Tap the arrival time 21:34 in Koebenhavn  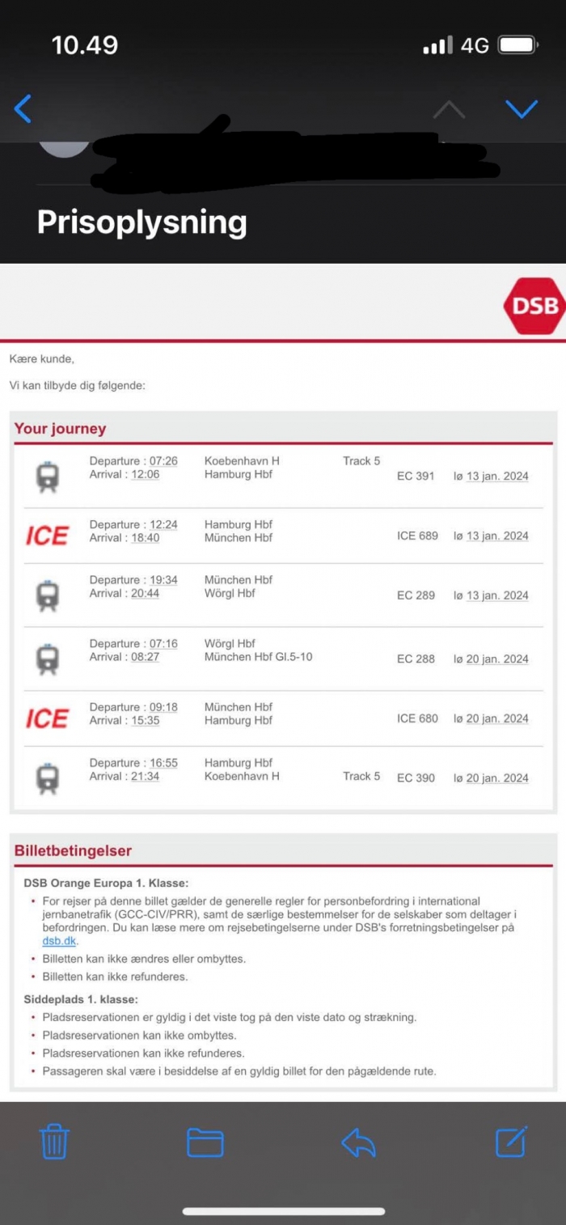point(145,777)
